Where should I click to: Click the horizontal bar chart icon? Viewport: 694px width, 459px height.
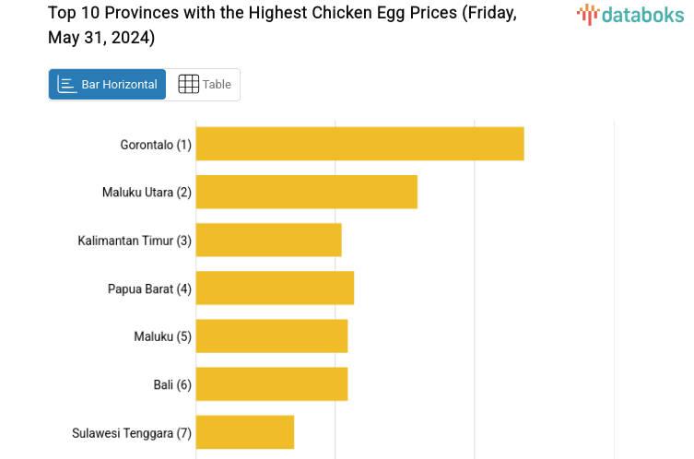pyautogui.click(x=66, y=84)
